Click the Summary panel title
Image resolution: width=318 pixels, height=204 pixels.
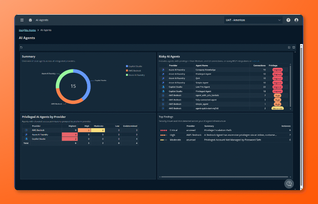(x=28, y=56)
